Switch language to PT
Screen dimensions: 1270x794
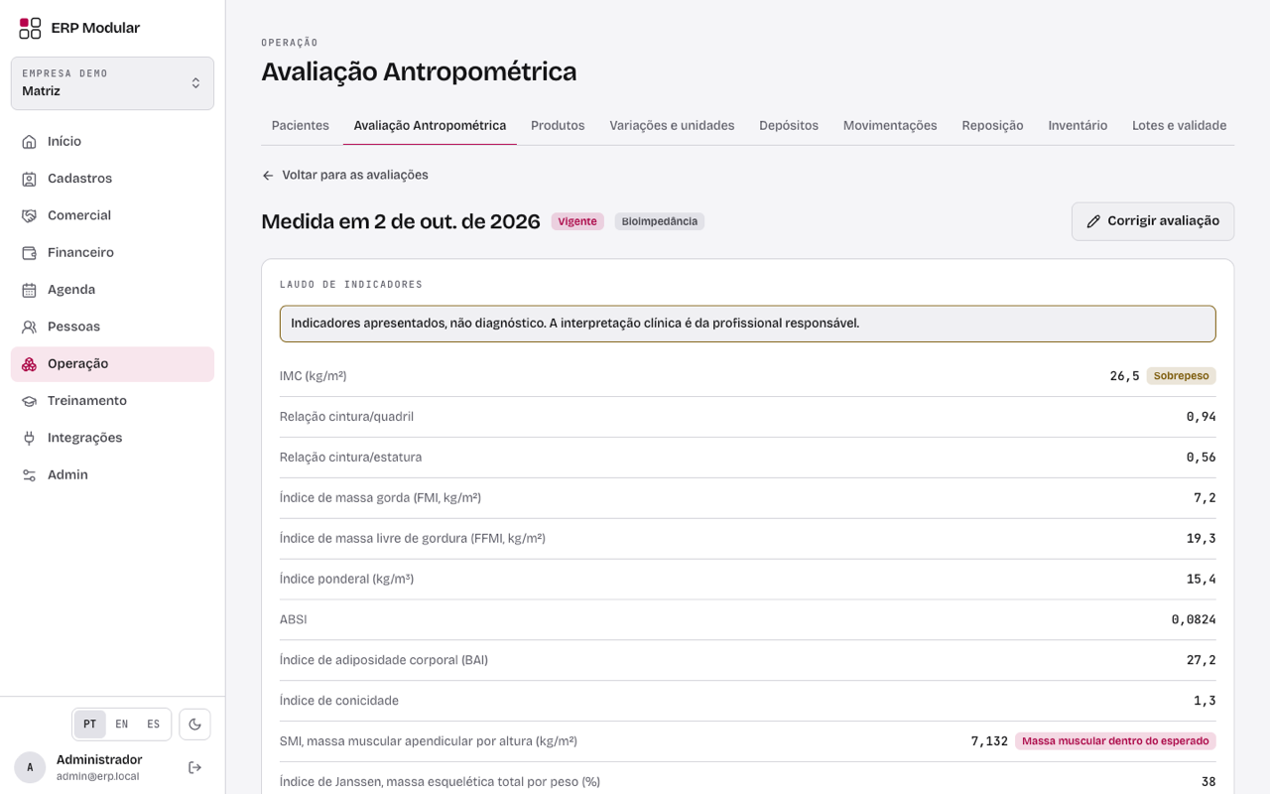pos(90,725)
